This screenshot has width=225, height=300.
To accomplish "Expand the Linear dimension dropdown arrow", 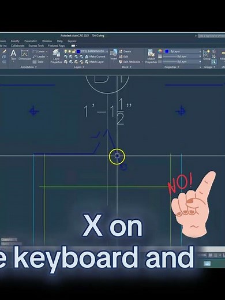I will click(47, 51).
